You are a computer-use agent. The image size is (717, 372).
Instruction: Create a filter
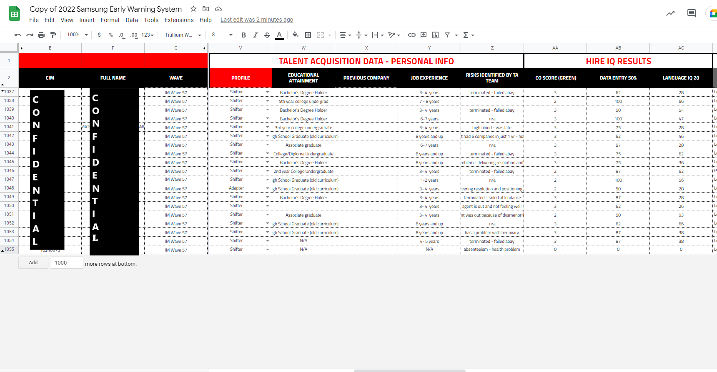coord(447,35)
